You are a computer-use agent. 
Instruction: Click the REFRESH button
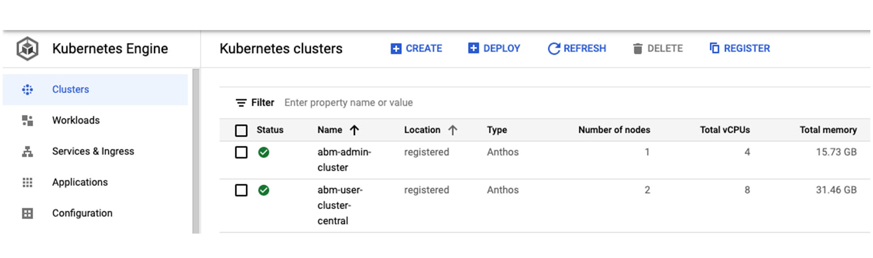[577, 48]
